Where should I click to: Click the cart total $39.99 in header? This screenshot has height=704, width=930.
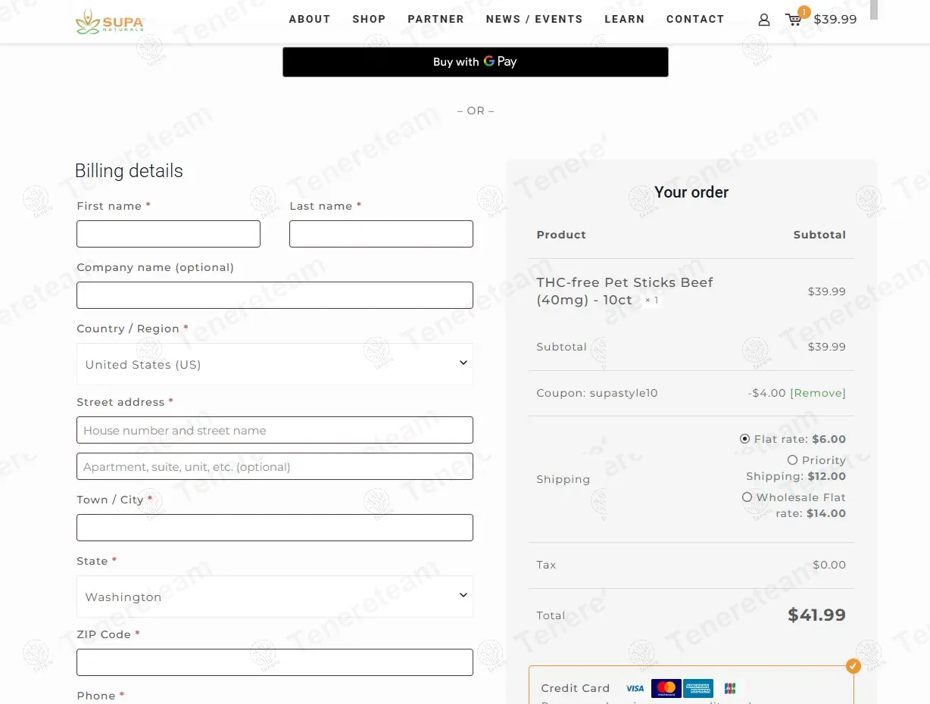point(835,20)
